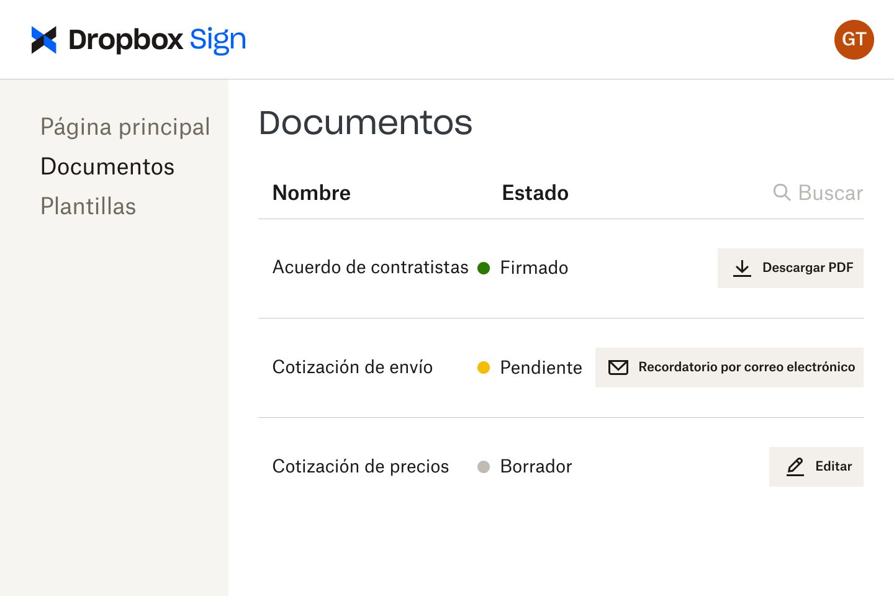Select Documentos in the sidebar
The image size is (894, 596).
[107, 166]
